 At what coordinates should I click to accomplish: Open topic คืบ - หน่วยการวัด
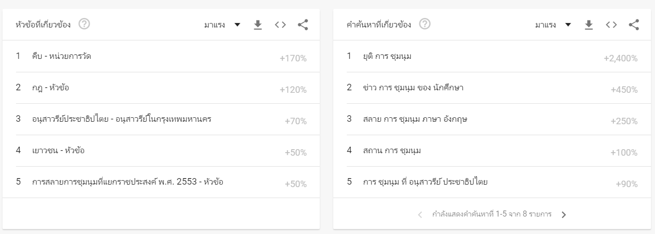point(61,56)
